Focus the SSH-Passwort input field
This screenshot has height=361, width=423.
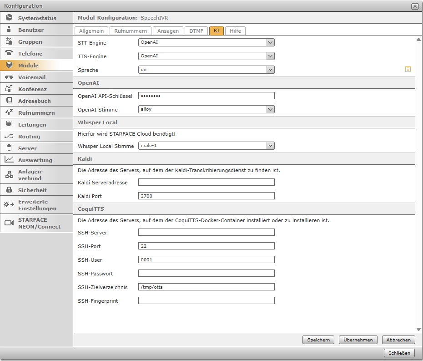pyautogui.click(x=206, y=273)
